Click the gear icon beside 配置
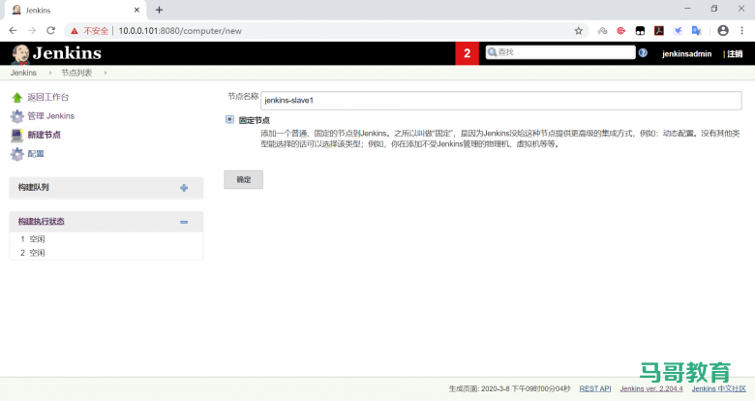This screenshot has height=401, width=755. pyautogui.click(x=16, y=154)
